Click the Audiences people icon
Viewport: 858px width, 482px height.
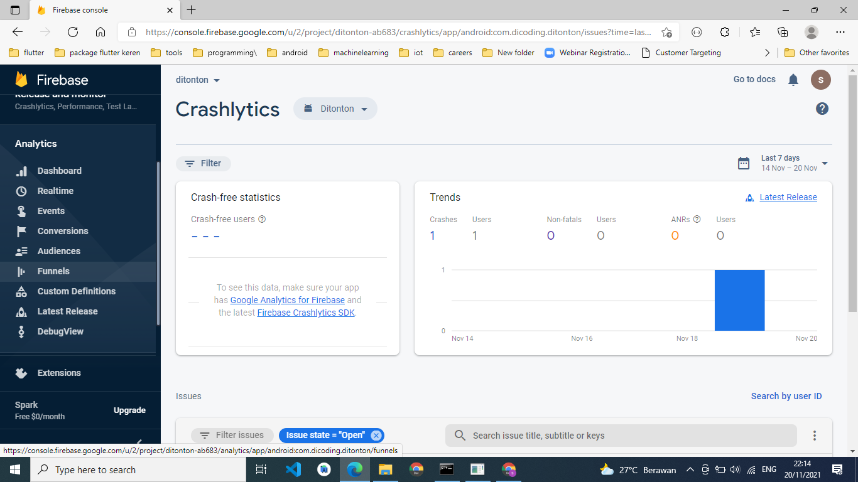21,251
